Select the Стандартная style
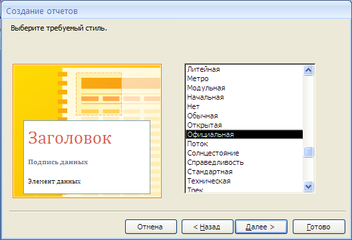 pos(244,172)
